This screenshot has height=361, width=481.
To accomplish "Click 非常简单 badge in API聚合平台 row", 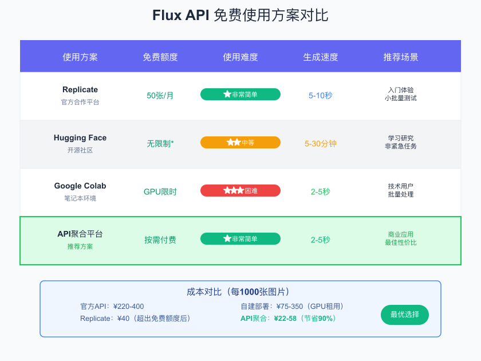I will point(240,239).
